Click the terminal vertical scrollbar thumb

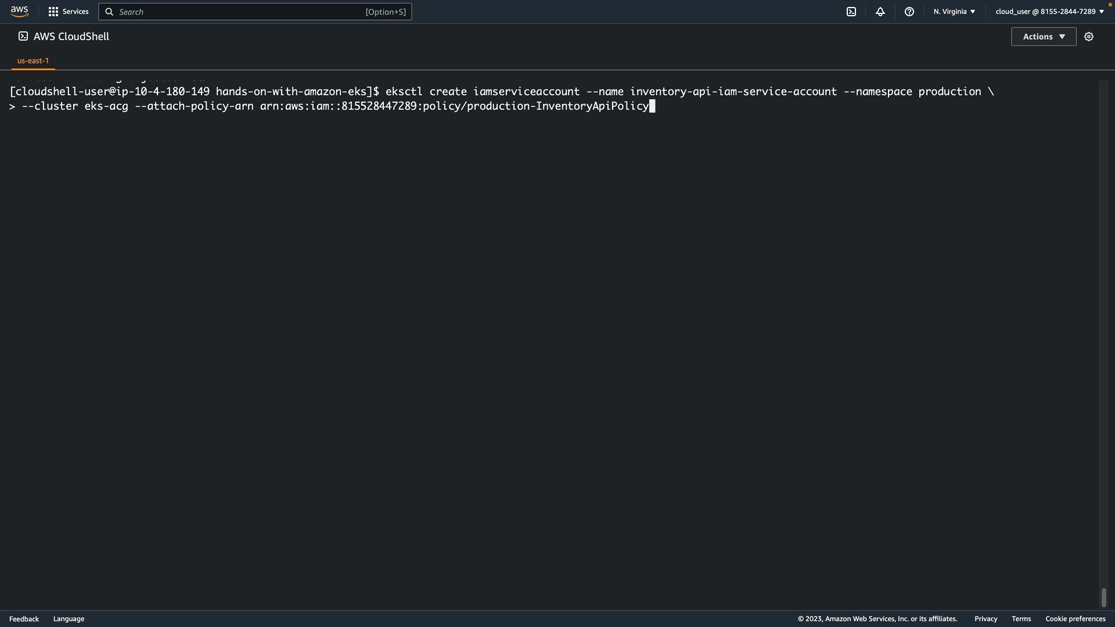1103,597
